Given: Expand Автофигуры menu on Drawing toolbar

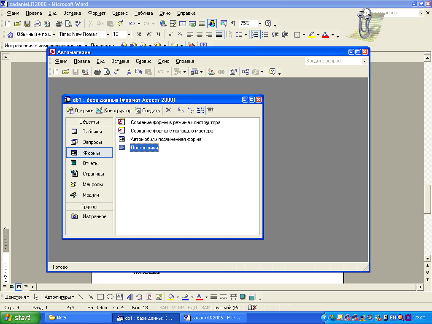Looking at the screenshot, I should (59, 297).
